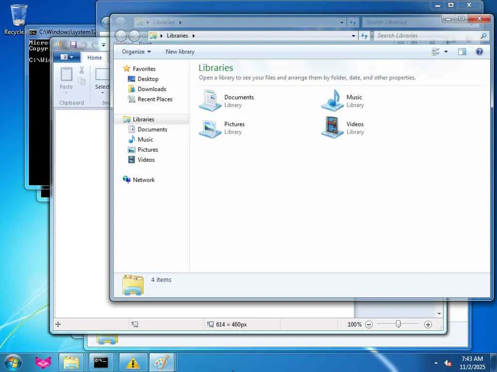The image size is (497, 372).
Task: Click the Command Prompt taskbar button
Action: (101, 362)
